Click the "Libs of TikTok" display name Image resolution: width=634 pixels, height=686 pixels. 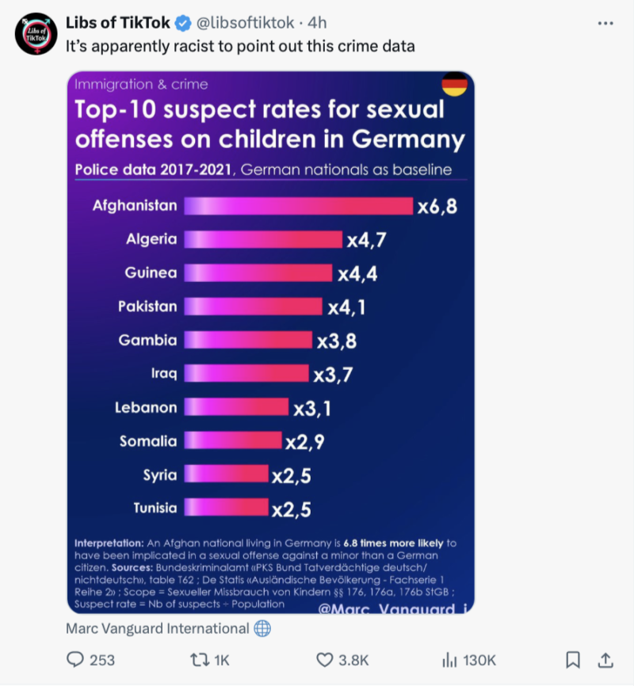116,22
